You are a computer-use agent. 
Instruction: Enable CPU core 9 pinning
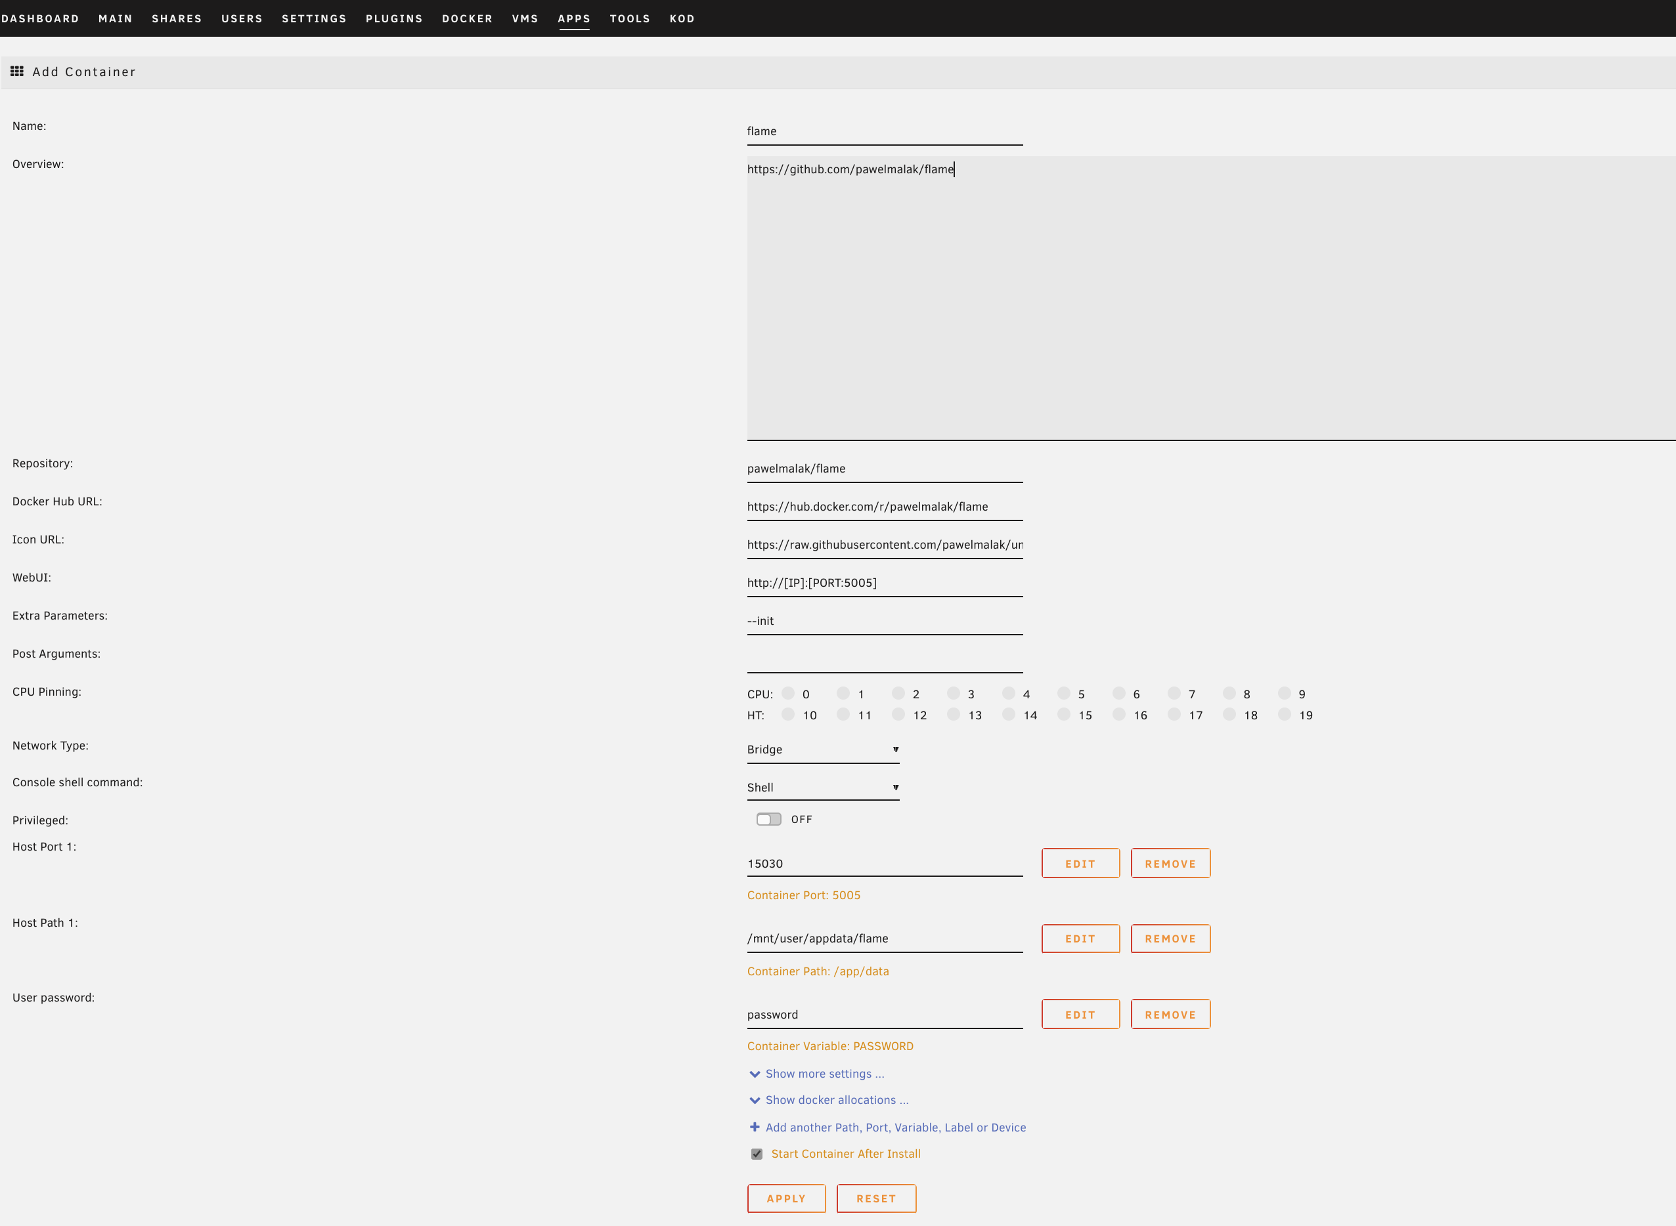1284,693
